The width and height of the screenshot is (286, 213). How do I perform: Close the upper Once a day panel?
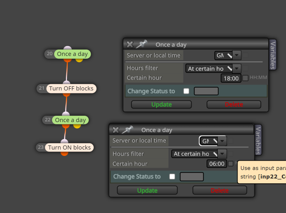[130, 44]
